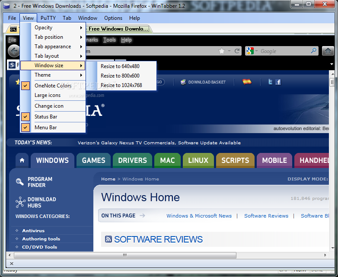
Task: Click the X icon in bottom find bar
Action: pos(12,264)
